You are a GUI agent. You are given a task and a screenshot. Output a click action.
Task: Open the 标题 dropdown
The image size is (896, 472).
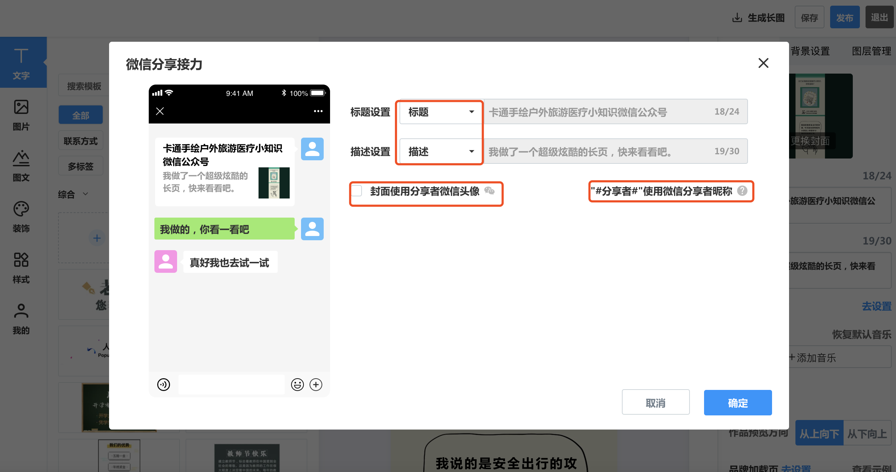(441, 112)
